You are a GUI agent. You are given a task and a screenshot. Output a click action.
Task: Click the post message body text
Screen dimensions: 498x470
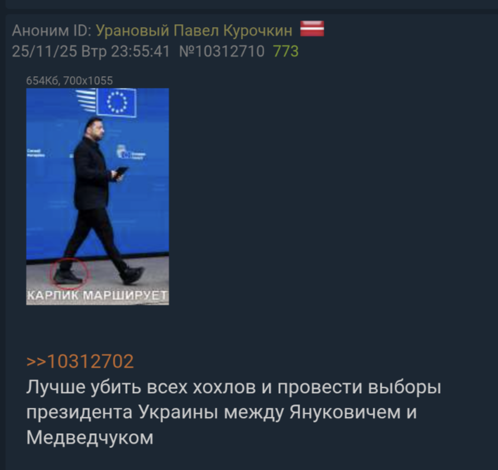point(233,412)
